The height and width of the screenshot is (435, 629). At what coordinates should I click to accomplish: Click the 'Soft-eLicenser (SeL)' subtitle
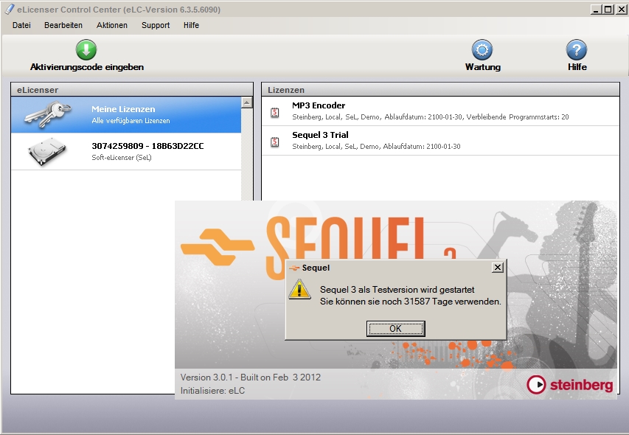pos(122,158)
